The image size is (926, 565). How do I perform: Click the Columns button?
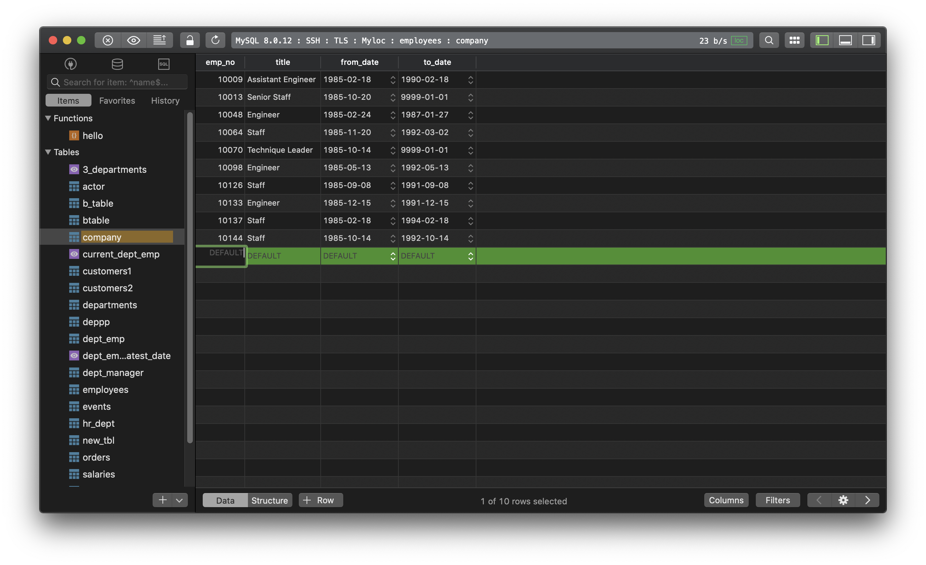pyautogui.click(x=726, y=500)
